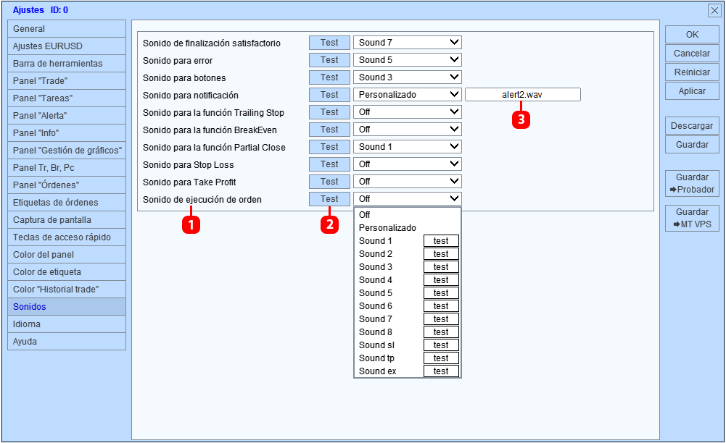Test the Sonido de ejecución de orden
This screenshot has height=443, width=726.
329,199
